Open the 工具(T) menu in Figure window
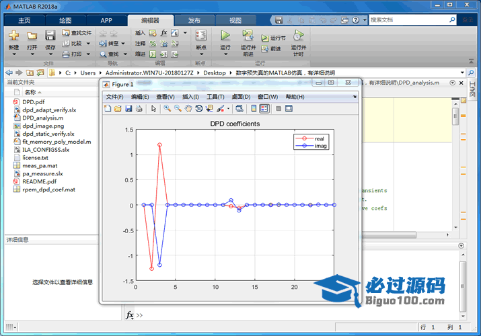This screenshot has height=336, width=481. click(215, 97)
